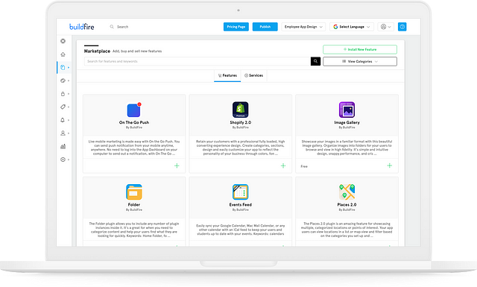Click the black search magnifier button
The width and height of the screenshot is (477, 287).
point(315,61)
